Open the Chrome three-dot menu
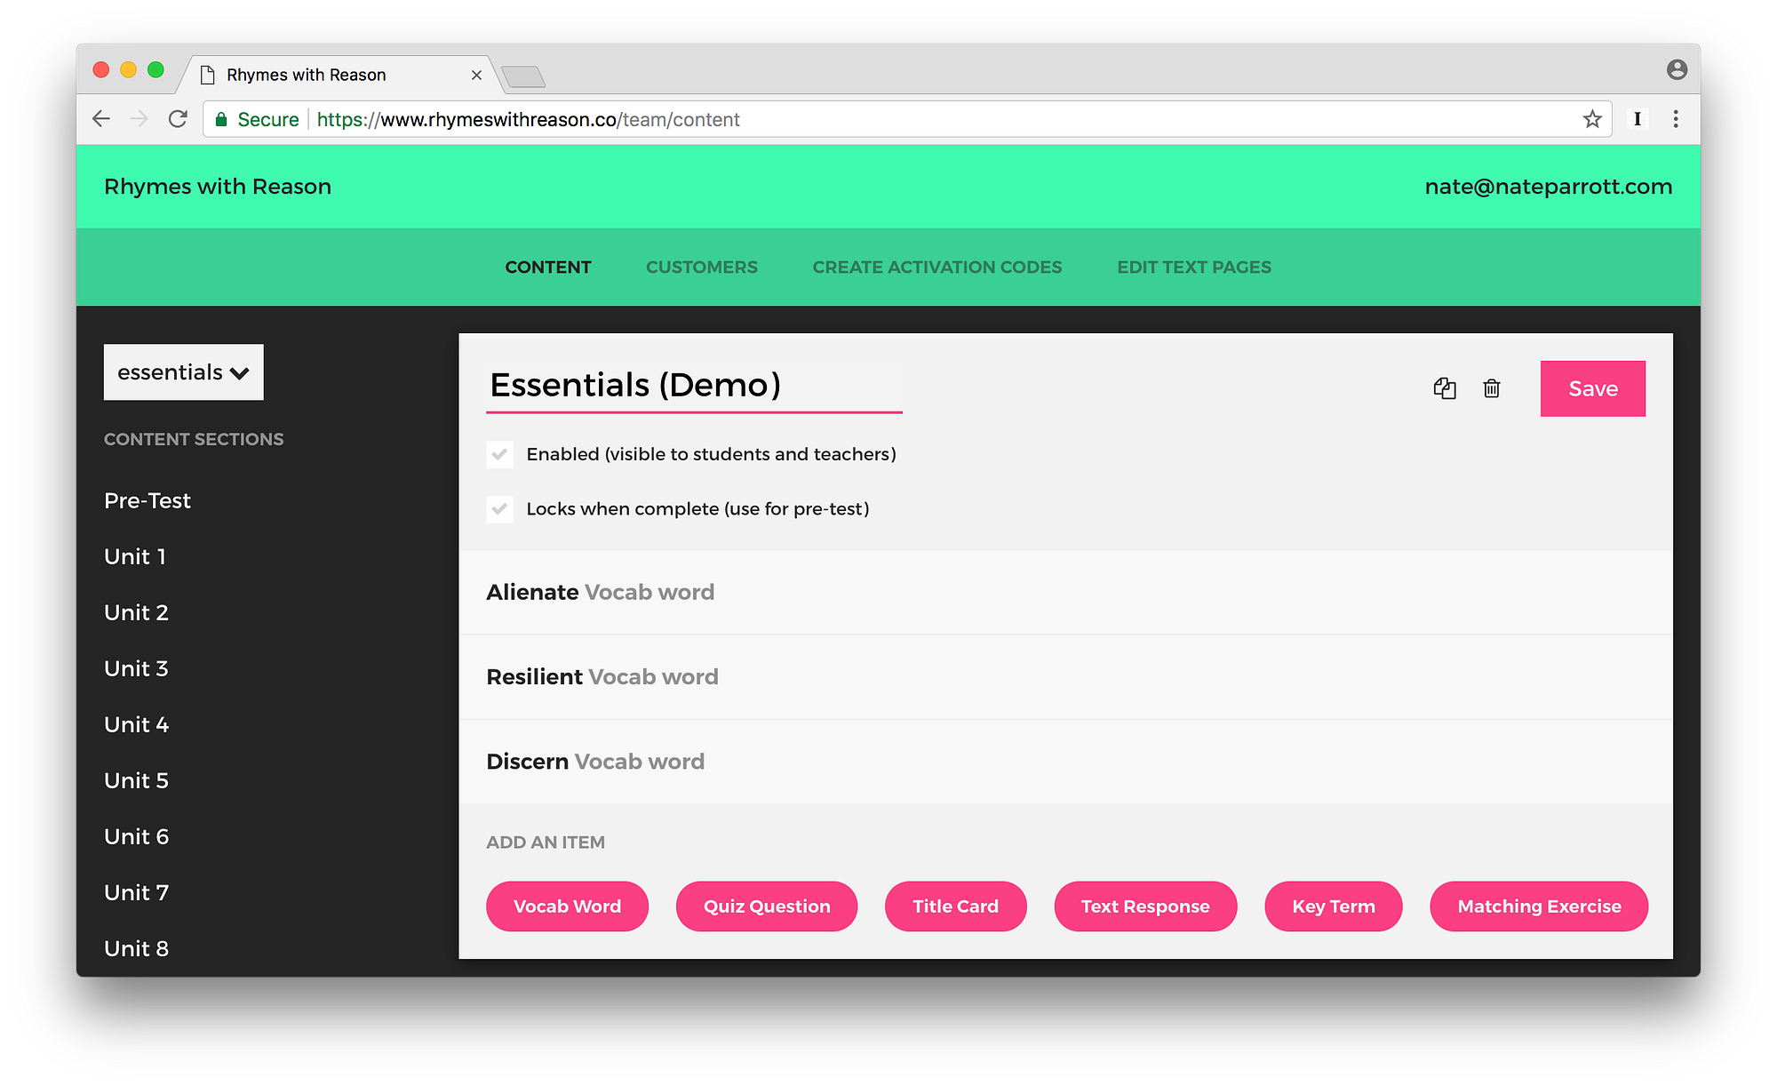The image size is (1777, 1086). [1676, 119]
